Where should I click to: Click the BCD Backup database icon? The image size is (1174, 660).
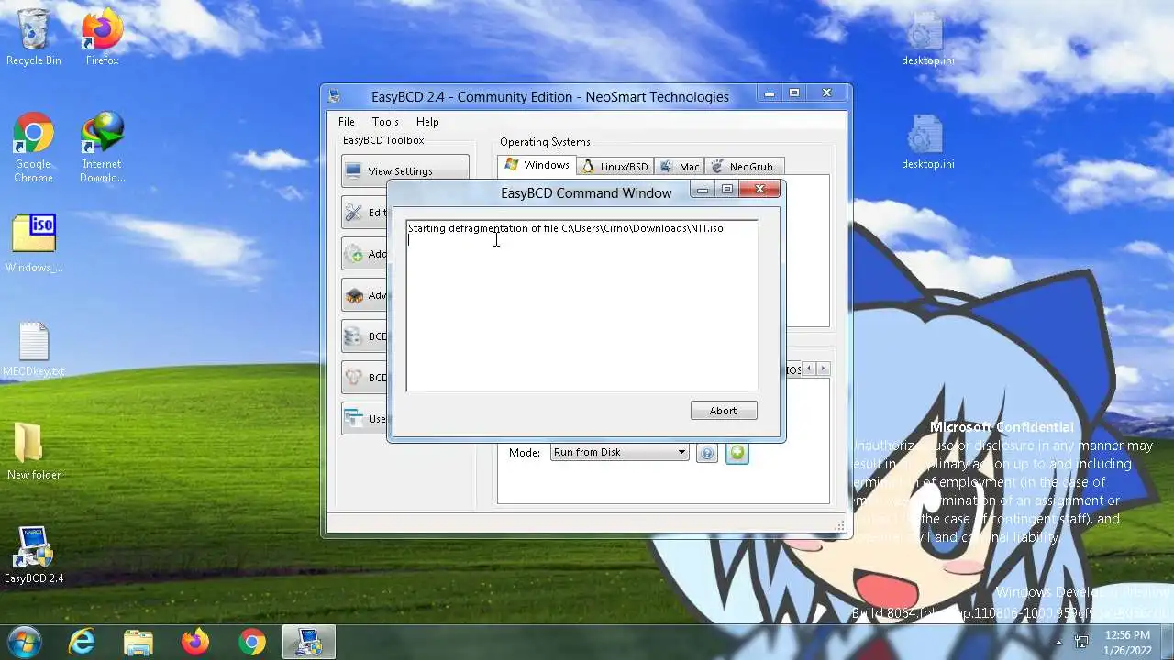click(354, 336)
